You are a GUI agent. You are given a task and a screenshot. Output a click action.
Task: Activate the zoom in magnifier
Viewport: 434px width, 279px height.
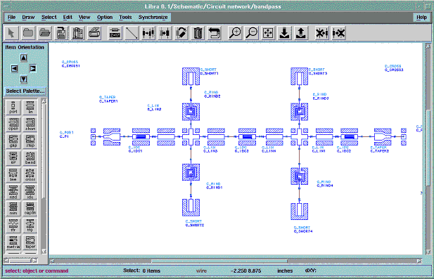coord(235,33)
